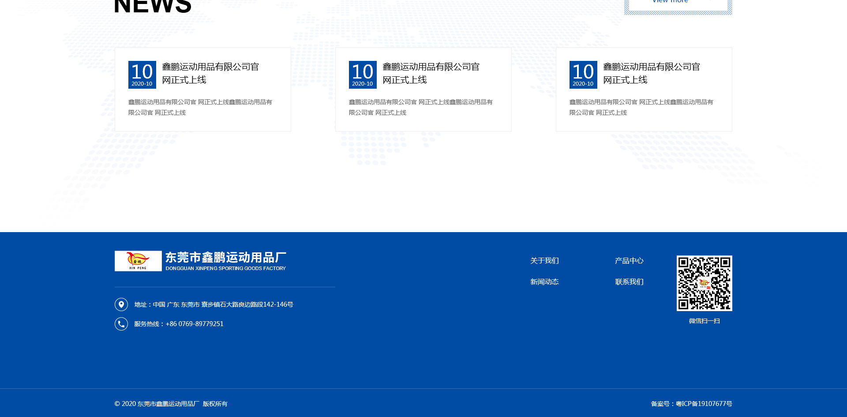Select 联系我们 in the footer navigation
This screenshot has height=417, width=847.
pos(629,282)
